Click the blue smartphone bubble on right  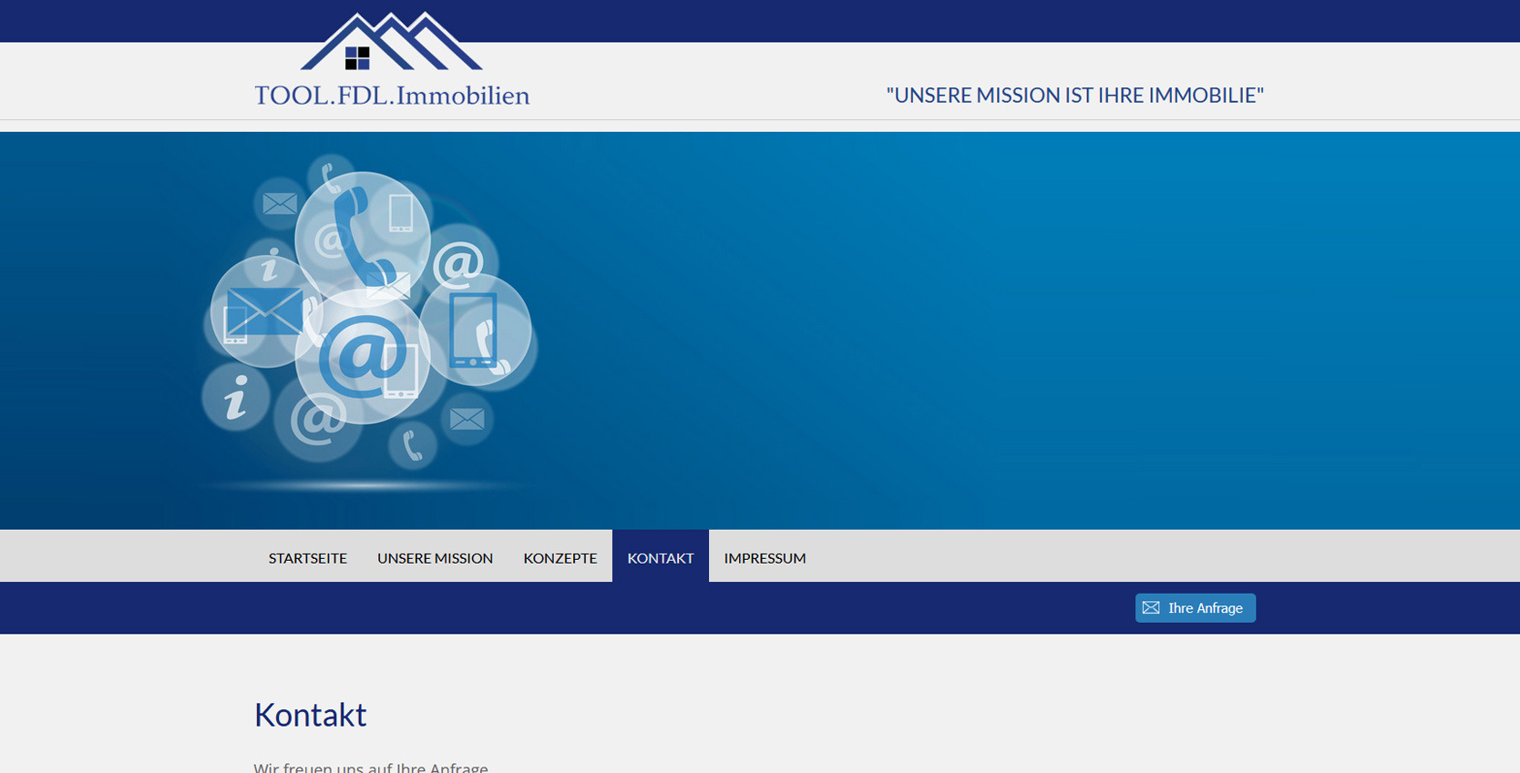(476, 331)
